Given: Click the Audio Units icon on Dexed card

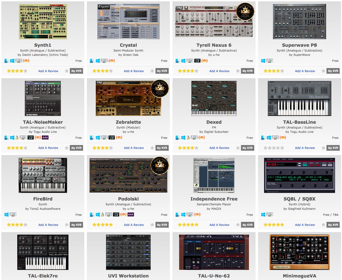Looking at the screenshot, I should coord(201,138).
